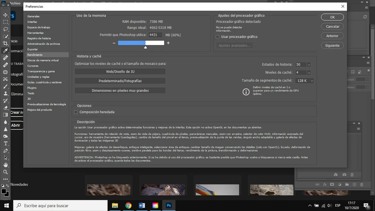Screen dimensions: 375x211
Task: Select the Horizontal Type tool
Action: tap(5, 144)
